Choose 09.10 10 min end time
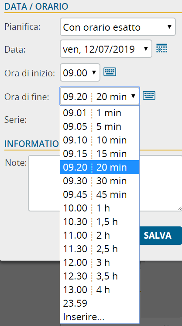Image resolution: width=182 pixels, height=326 pixels. click(100, 140)
